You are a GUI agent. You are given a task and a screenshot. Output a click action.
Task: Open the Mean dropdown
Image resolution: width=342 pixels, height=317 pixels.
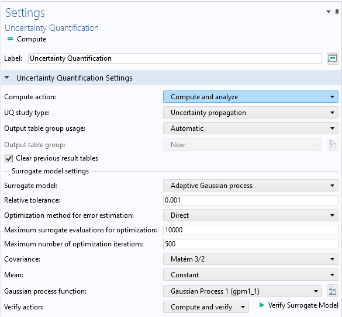[x=251, y=275]
